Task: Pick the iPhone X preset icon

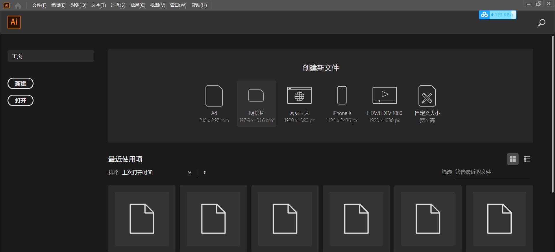Action: 342,96
